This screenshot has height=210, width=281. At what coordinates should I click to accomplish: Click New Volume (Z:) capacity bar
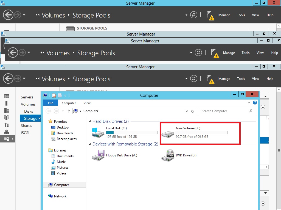[x=201, y=133]
